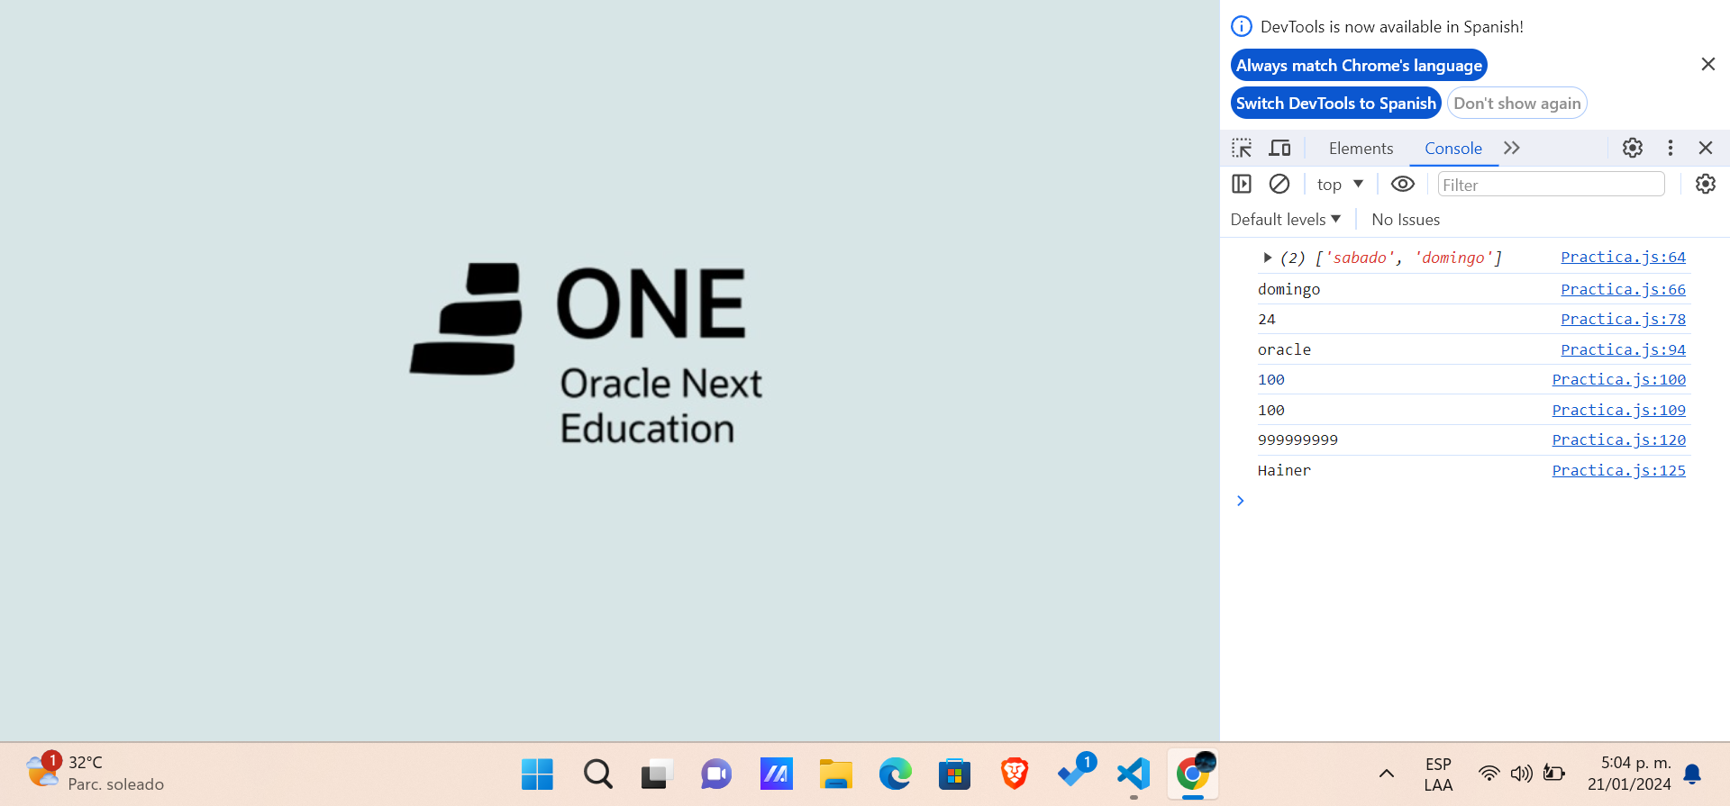Open the Default levels dropdown
This screenshot has height=806, width=1730.
[1286, 220]
